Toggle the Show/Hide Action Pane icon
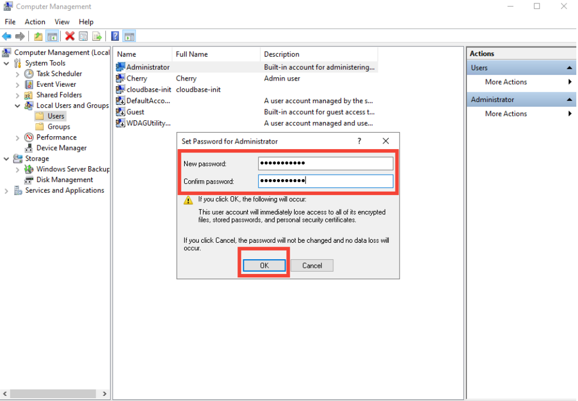578x401 pixels. tap(129, 36)
